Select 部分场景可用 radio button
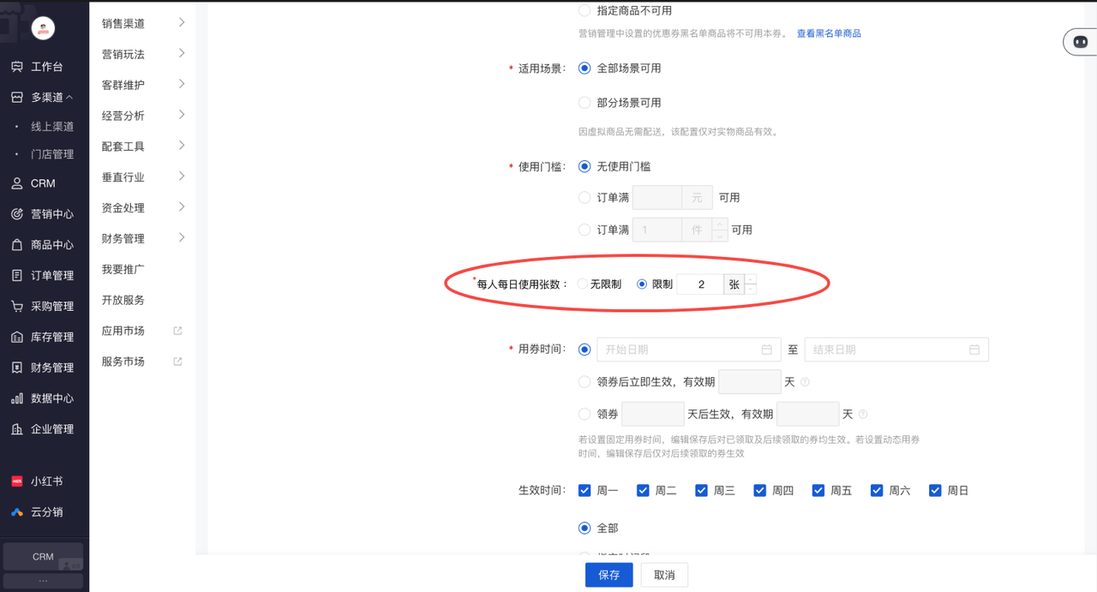 coord(584,103)
